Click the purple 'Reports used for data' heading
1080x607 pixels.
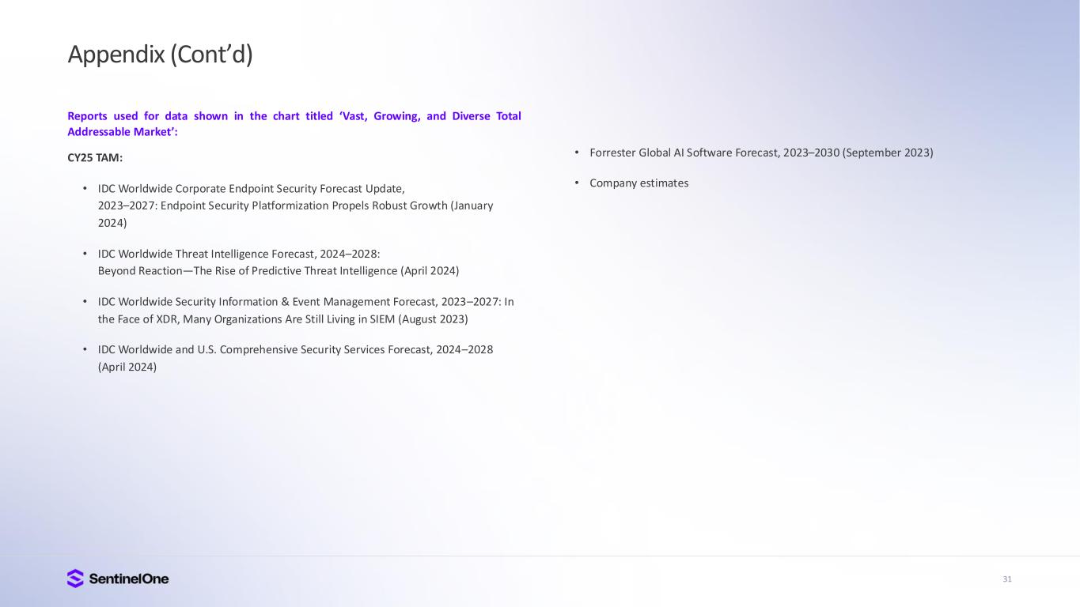(294, 124)
